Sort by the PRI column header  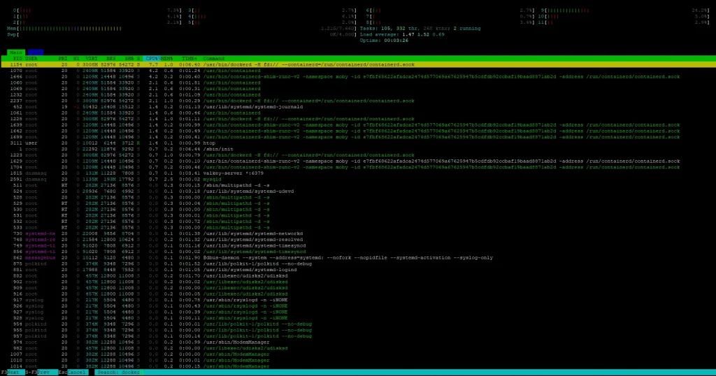point(62,59)
